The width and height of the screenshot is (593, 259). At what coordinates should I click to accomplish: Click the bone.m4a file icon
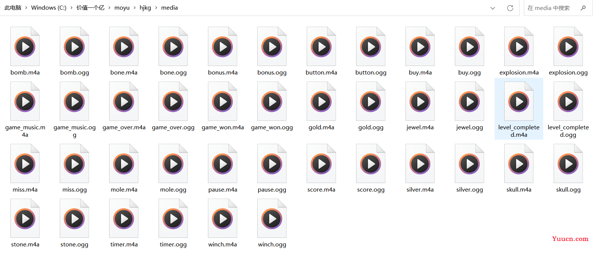tap(124, 46)
